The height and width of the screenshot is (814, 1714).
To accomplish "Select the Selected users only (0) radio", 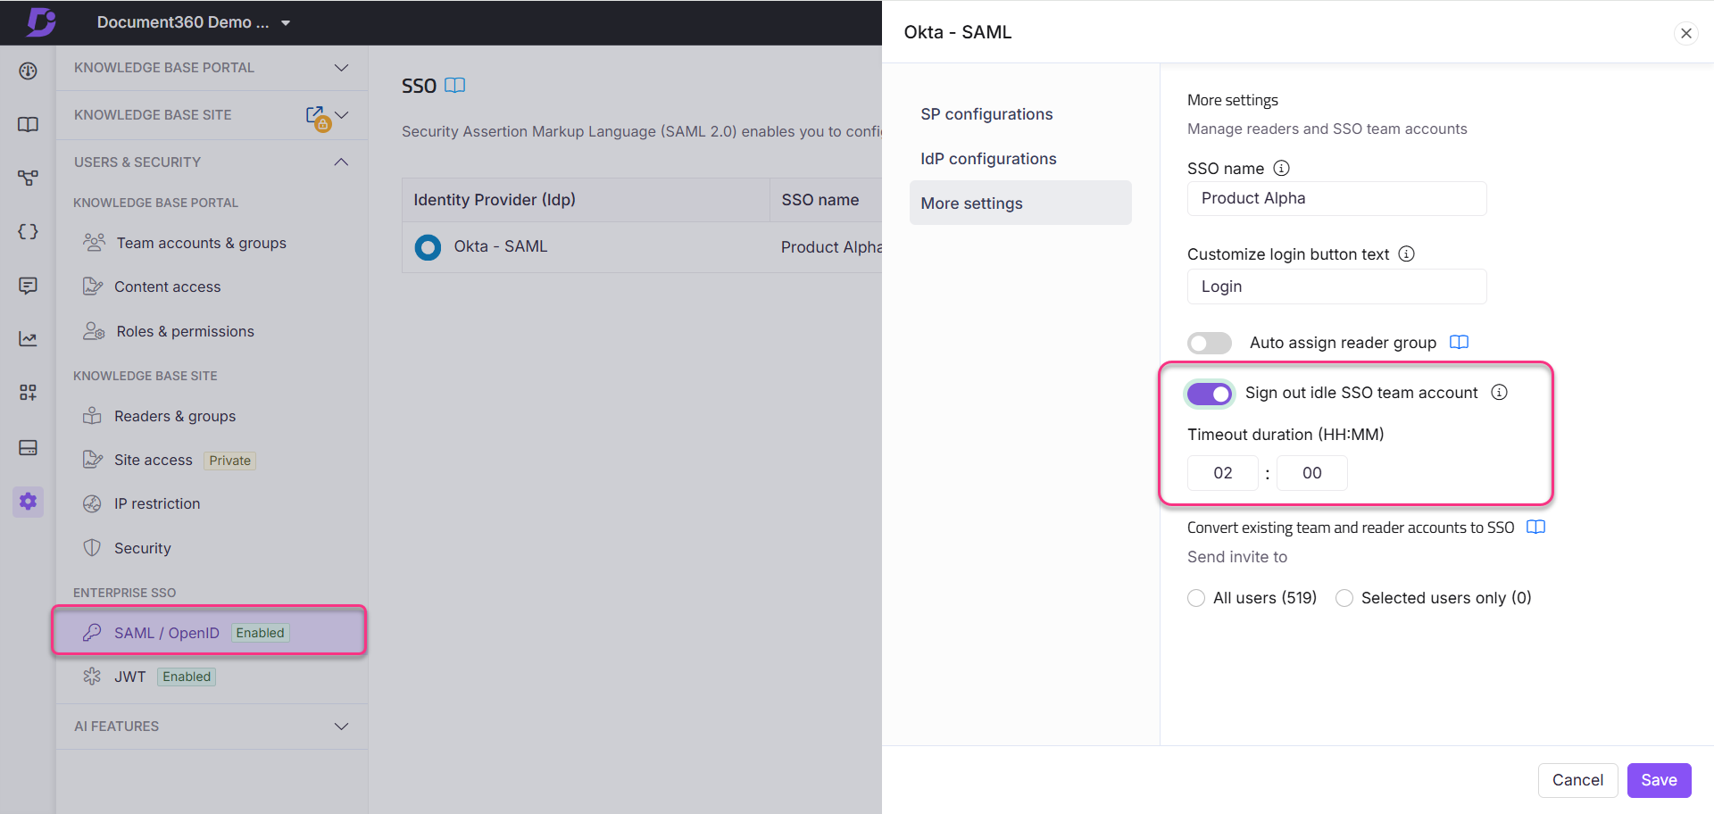I will pyautogui.click(x=1344, y=598).
